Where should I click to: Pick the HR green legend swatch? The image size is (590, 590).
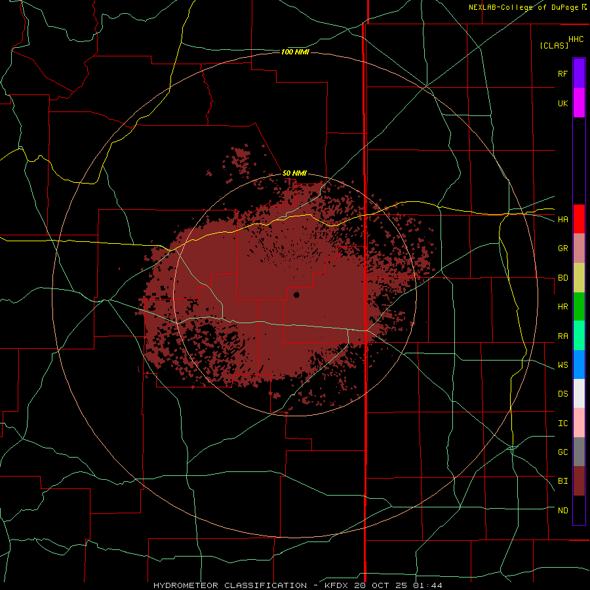579,307
